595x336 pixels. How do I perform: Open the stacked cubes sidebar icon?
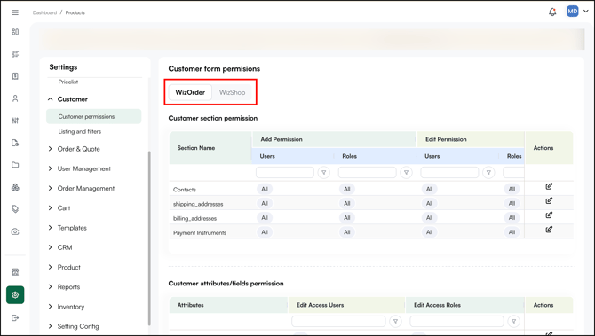(15, 187)
